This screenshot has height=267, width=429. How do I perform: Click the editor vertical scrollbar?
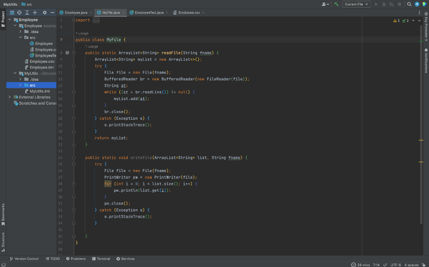[421, 126]
